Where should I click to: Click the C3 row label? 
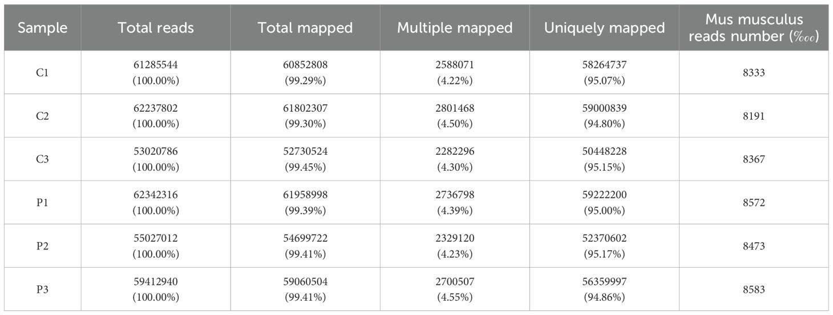point(42,160)
